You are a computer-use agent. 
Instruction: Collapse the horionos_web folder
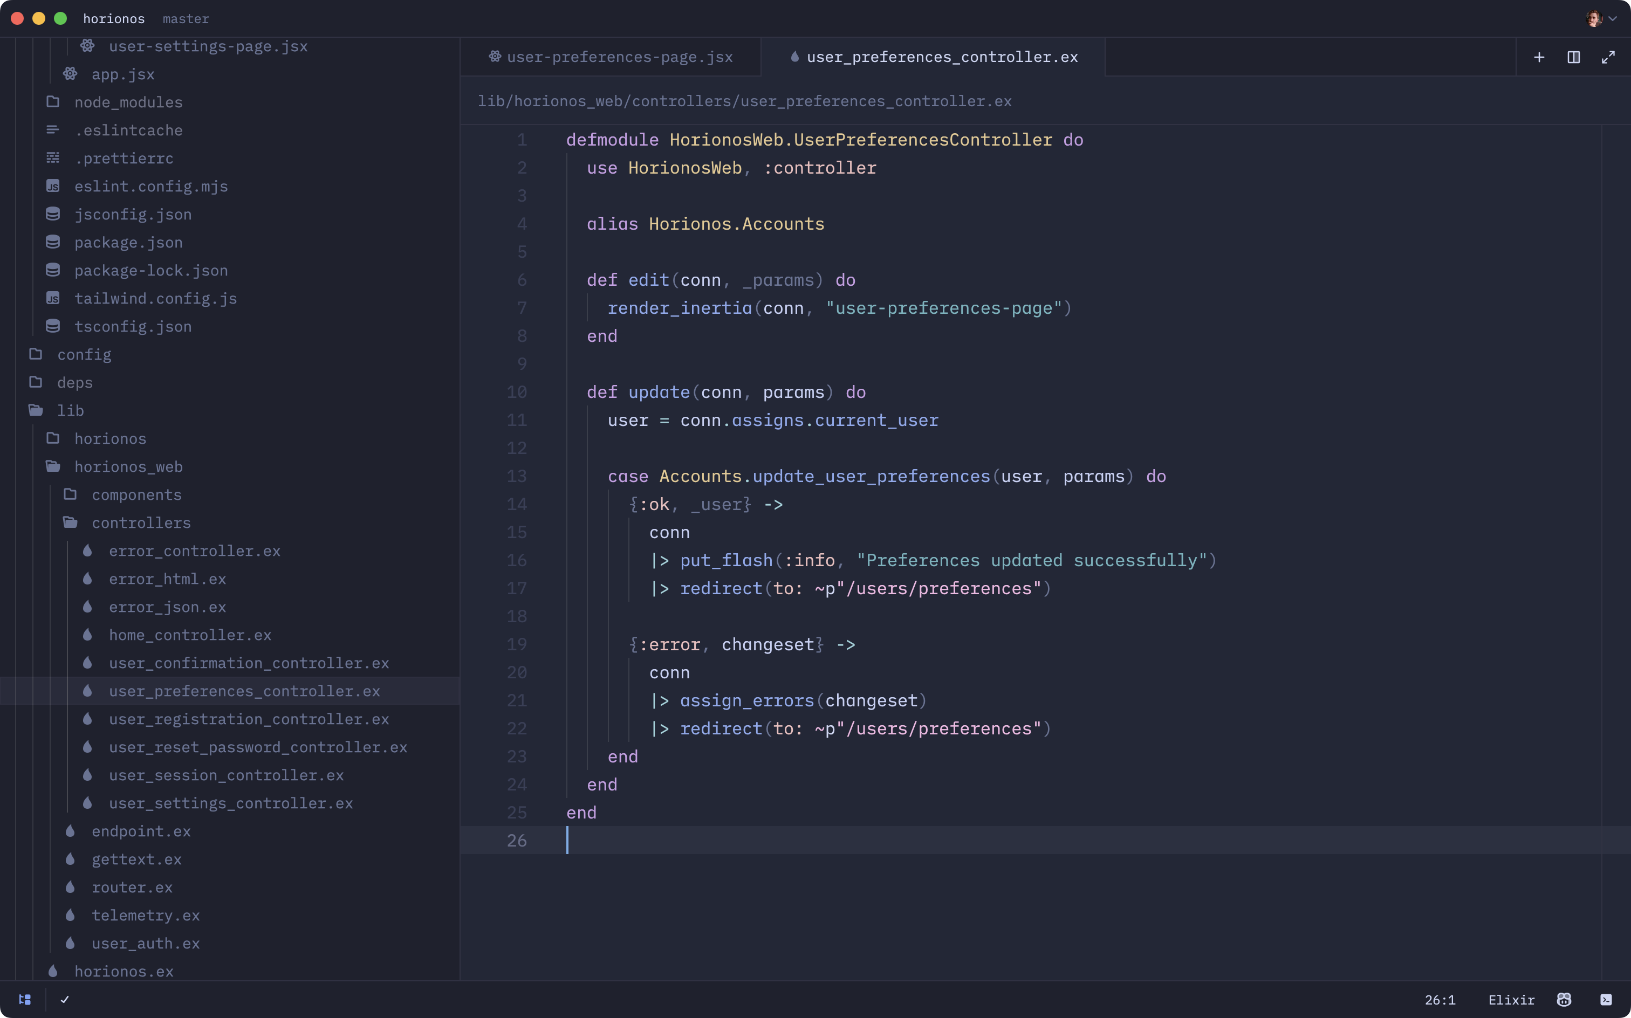[x=128, y=466]
